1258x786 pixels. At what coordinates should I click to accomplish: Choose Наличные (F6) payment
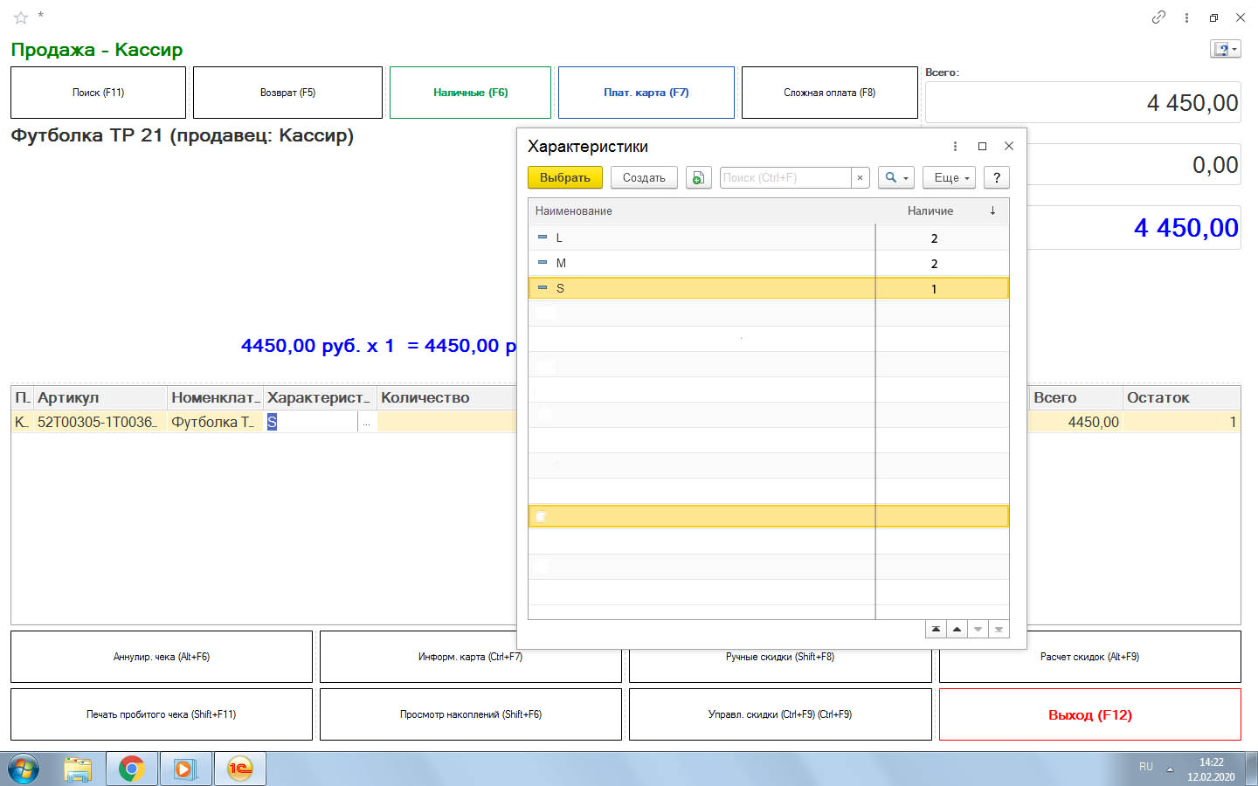coord(470,93)
